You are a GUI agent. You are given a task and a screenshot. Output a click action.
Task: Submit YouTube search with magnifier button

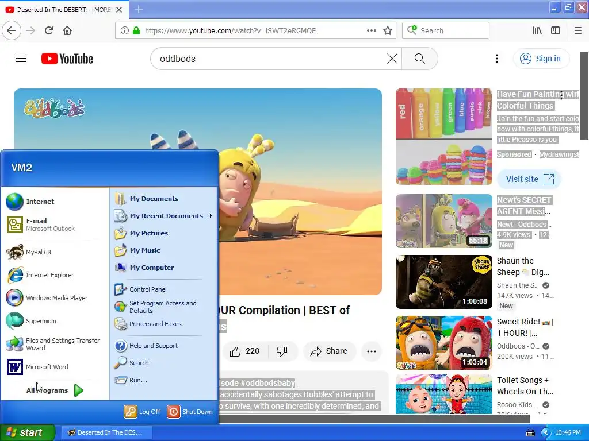[419, 59]
